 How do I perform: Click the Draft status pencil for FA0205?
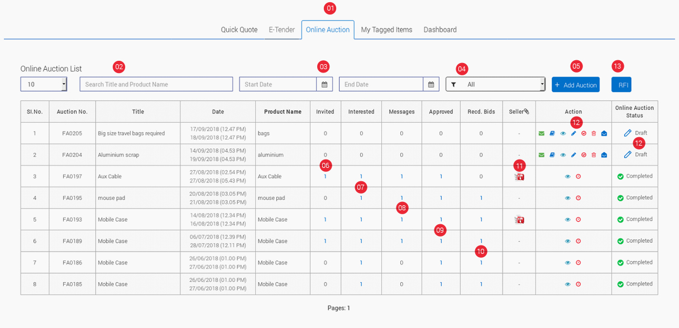click(628, 133)
